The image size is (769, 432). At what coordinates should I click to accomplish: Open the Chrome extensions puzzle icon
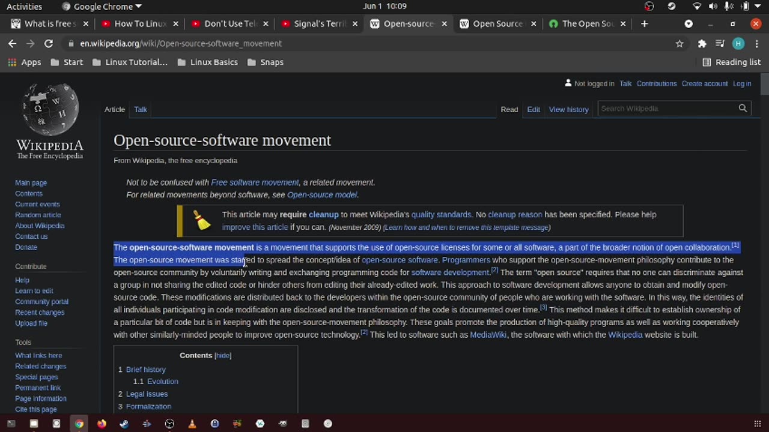702,44
